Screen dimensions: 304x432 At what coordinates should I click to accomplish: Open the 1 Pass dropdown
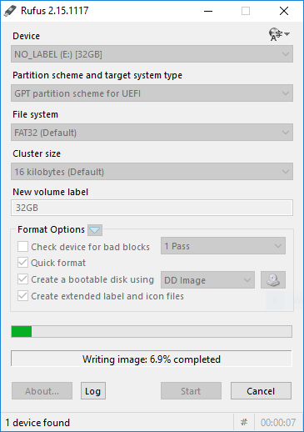223,246
